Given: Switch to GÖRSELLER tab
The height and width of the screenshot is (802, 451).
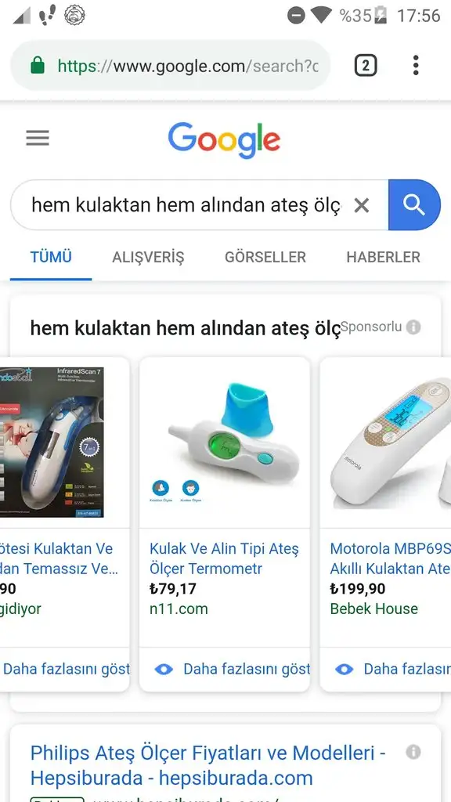Looking at the screenshot, I should click(x=265, y=257).
